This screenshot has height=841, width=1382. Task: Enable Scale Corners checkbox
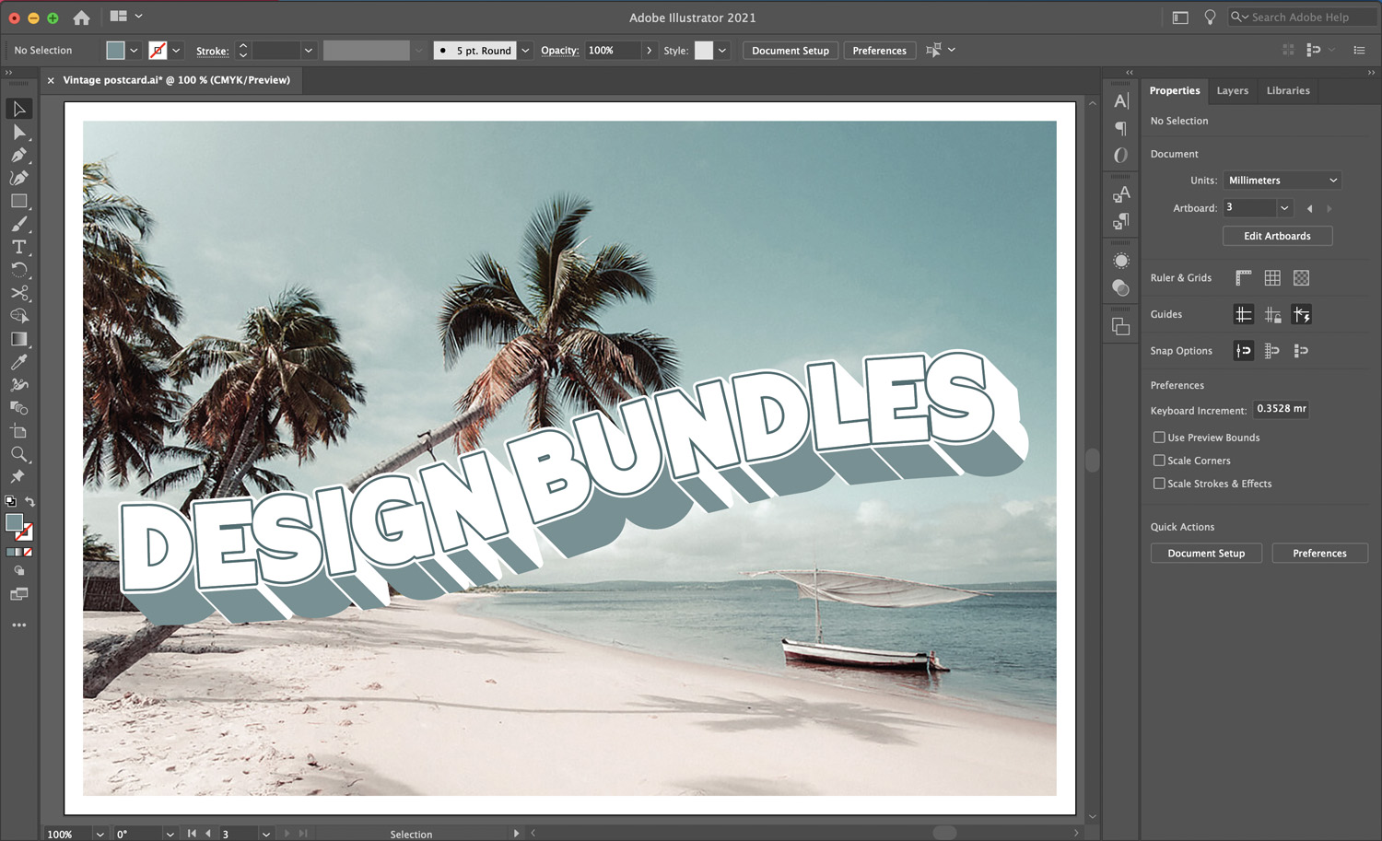pyautogui.click(x=1159, y=461)
